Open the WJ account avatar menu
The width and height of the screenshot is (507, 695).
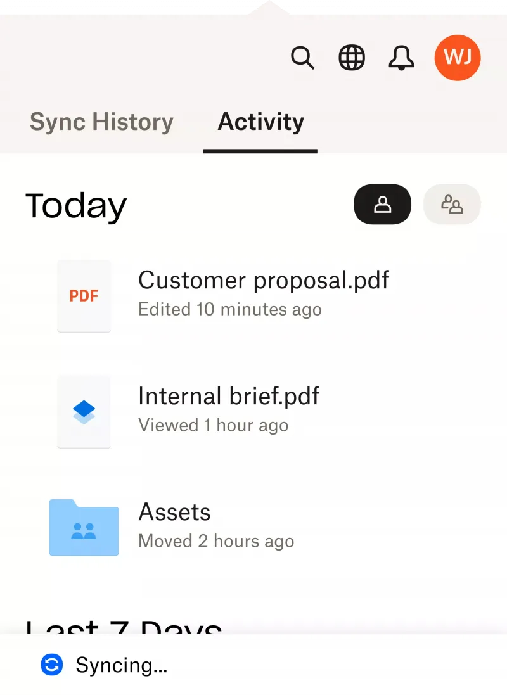pyautogui.click(x=458, y=58)
